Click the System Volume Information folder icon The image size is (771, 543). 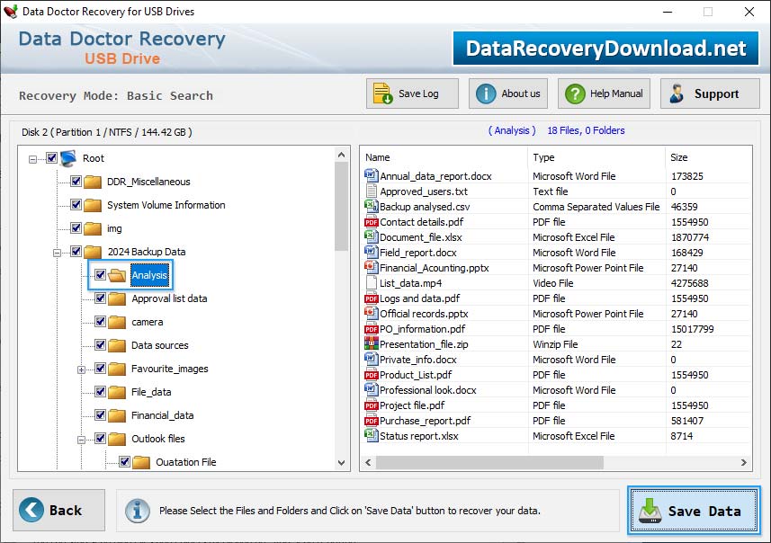pos(93,205)
